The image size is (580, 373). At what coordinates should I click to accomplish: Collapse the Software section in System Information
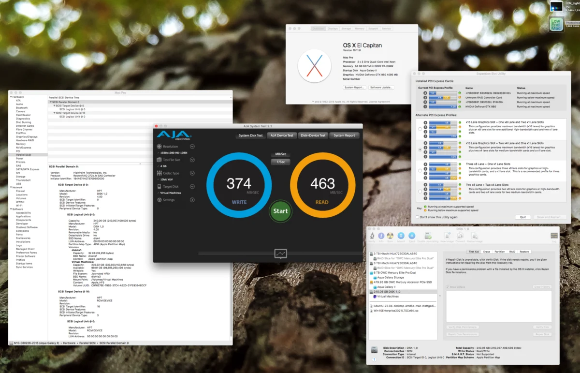pyautogui.click(x=11, y=209)
